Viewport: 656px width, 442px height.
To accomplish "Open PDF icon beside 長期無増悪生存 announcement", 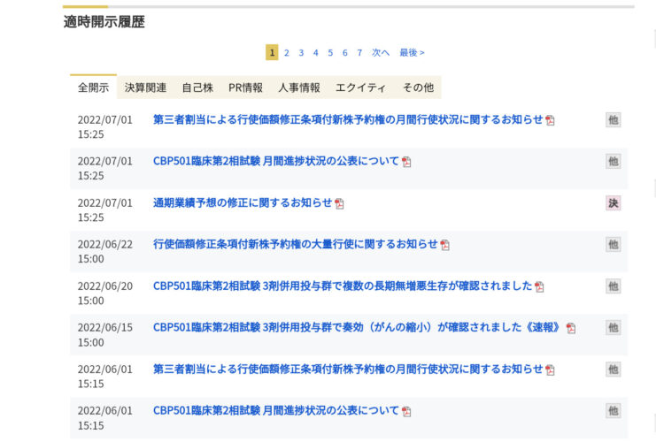I will click(x=539, y=286).
